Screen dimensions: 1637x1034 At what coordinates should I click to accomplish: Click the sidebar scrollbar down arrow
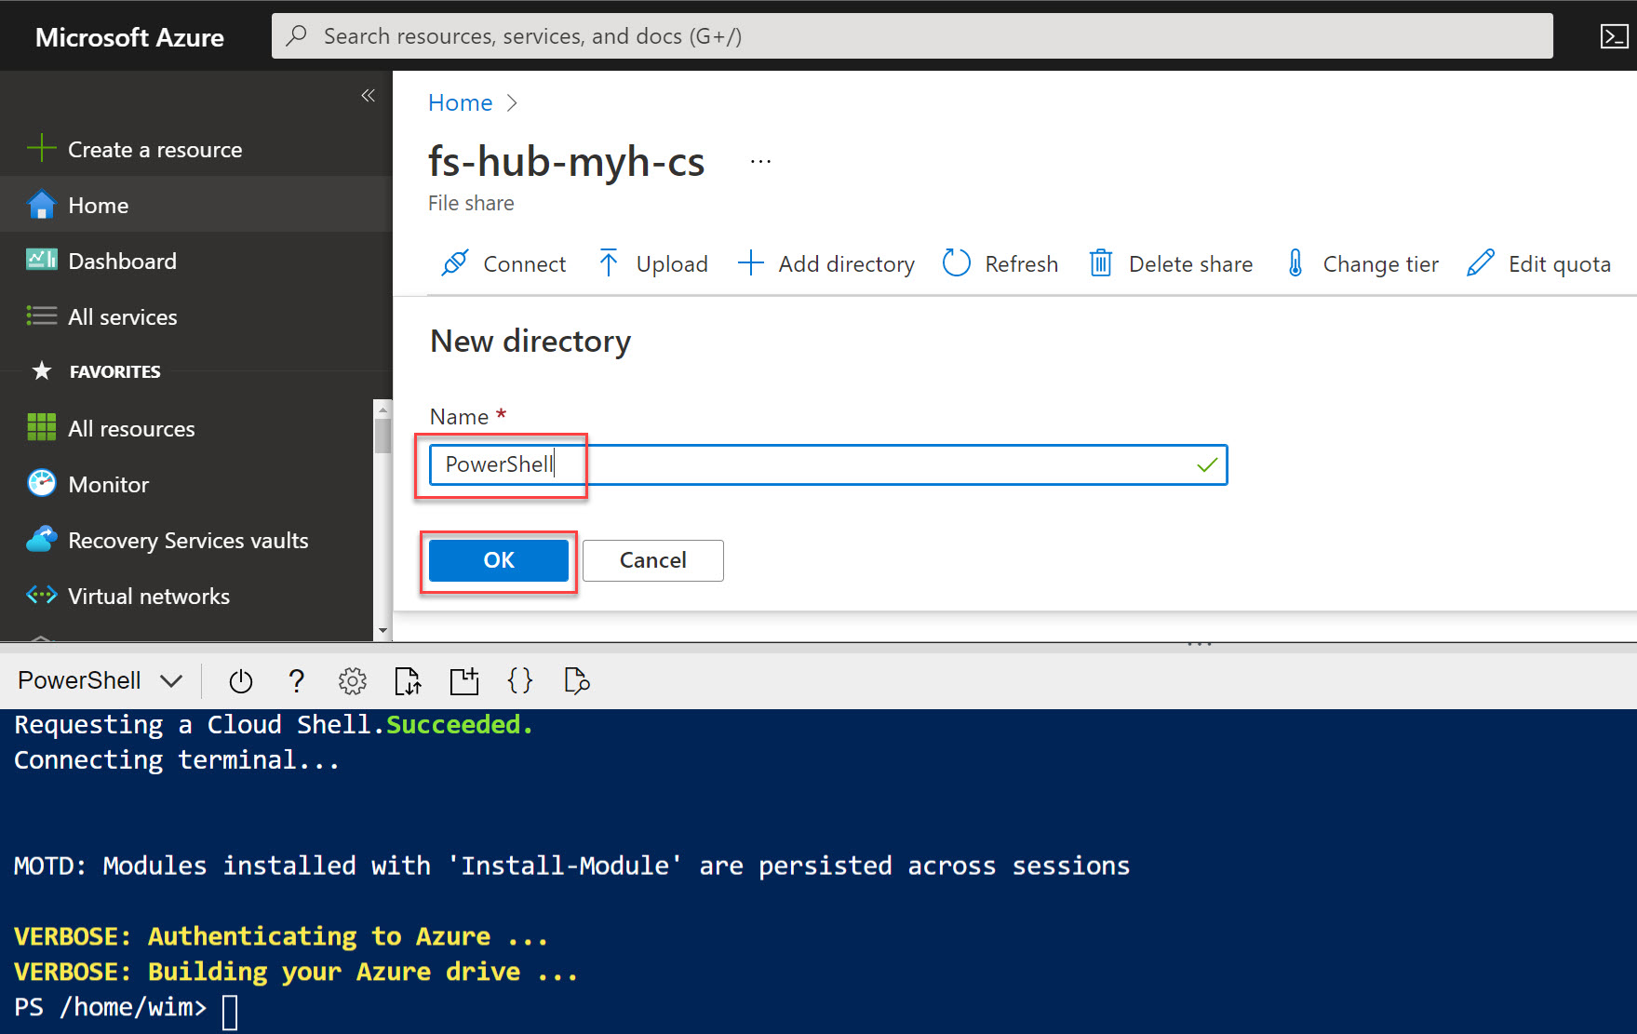click(x=382, y=631)
